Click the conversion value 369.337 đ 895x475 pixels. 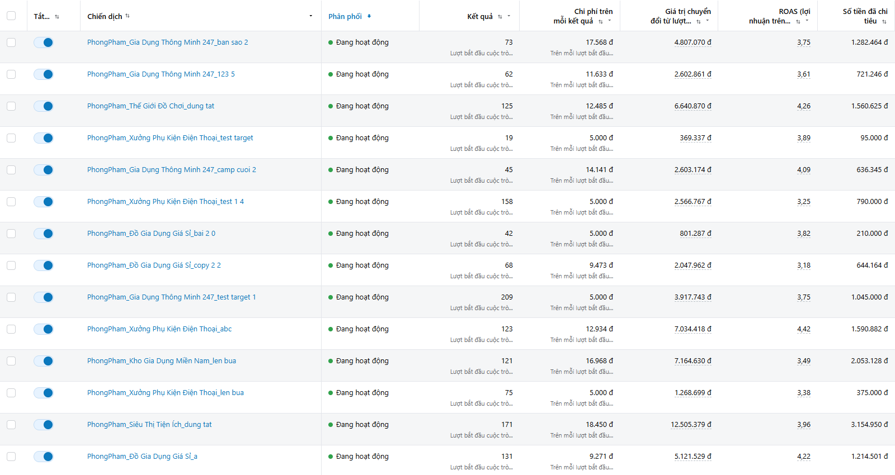coord(696,138)
